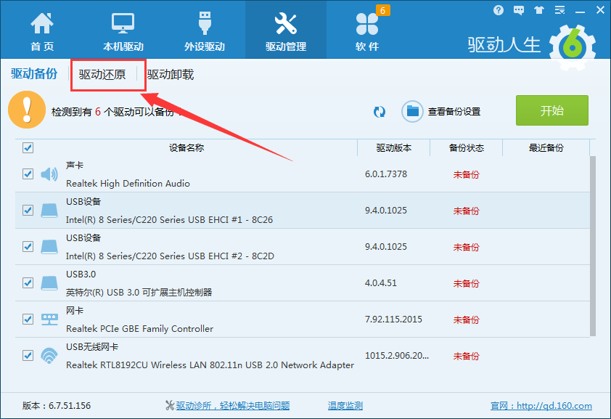Click the help question mark icon

499,10
